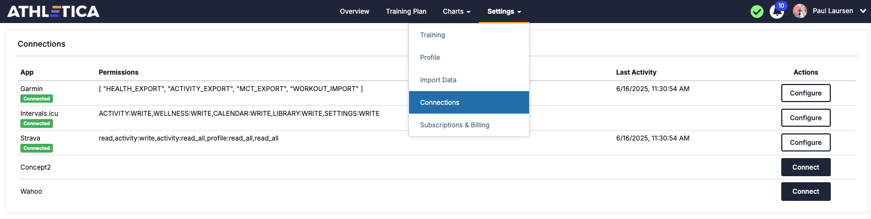Image resolution: width=871 pixels, height=219 pixels.
Task: Expand the user menu chevron
Action: point(863,11)
